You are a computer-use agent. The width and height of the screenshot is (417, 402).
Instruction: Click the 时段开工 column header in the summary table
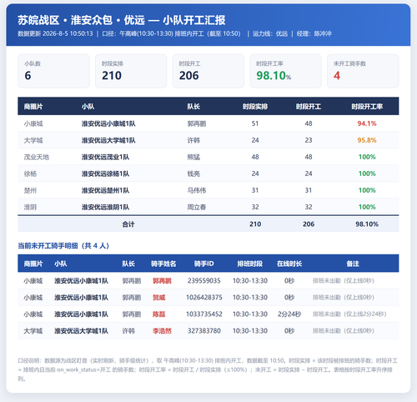[x=309, y=107]
